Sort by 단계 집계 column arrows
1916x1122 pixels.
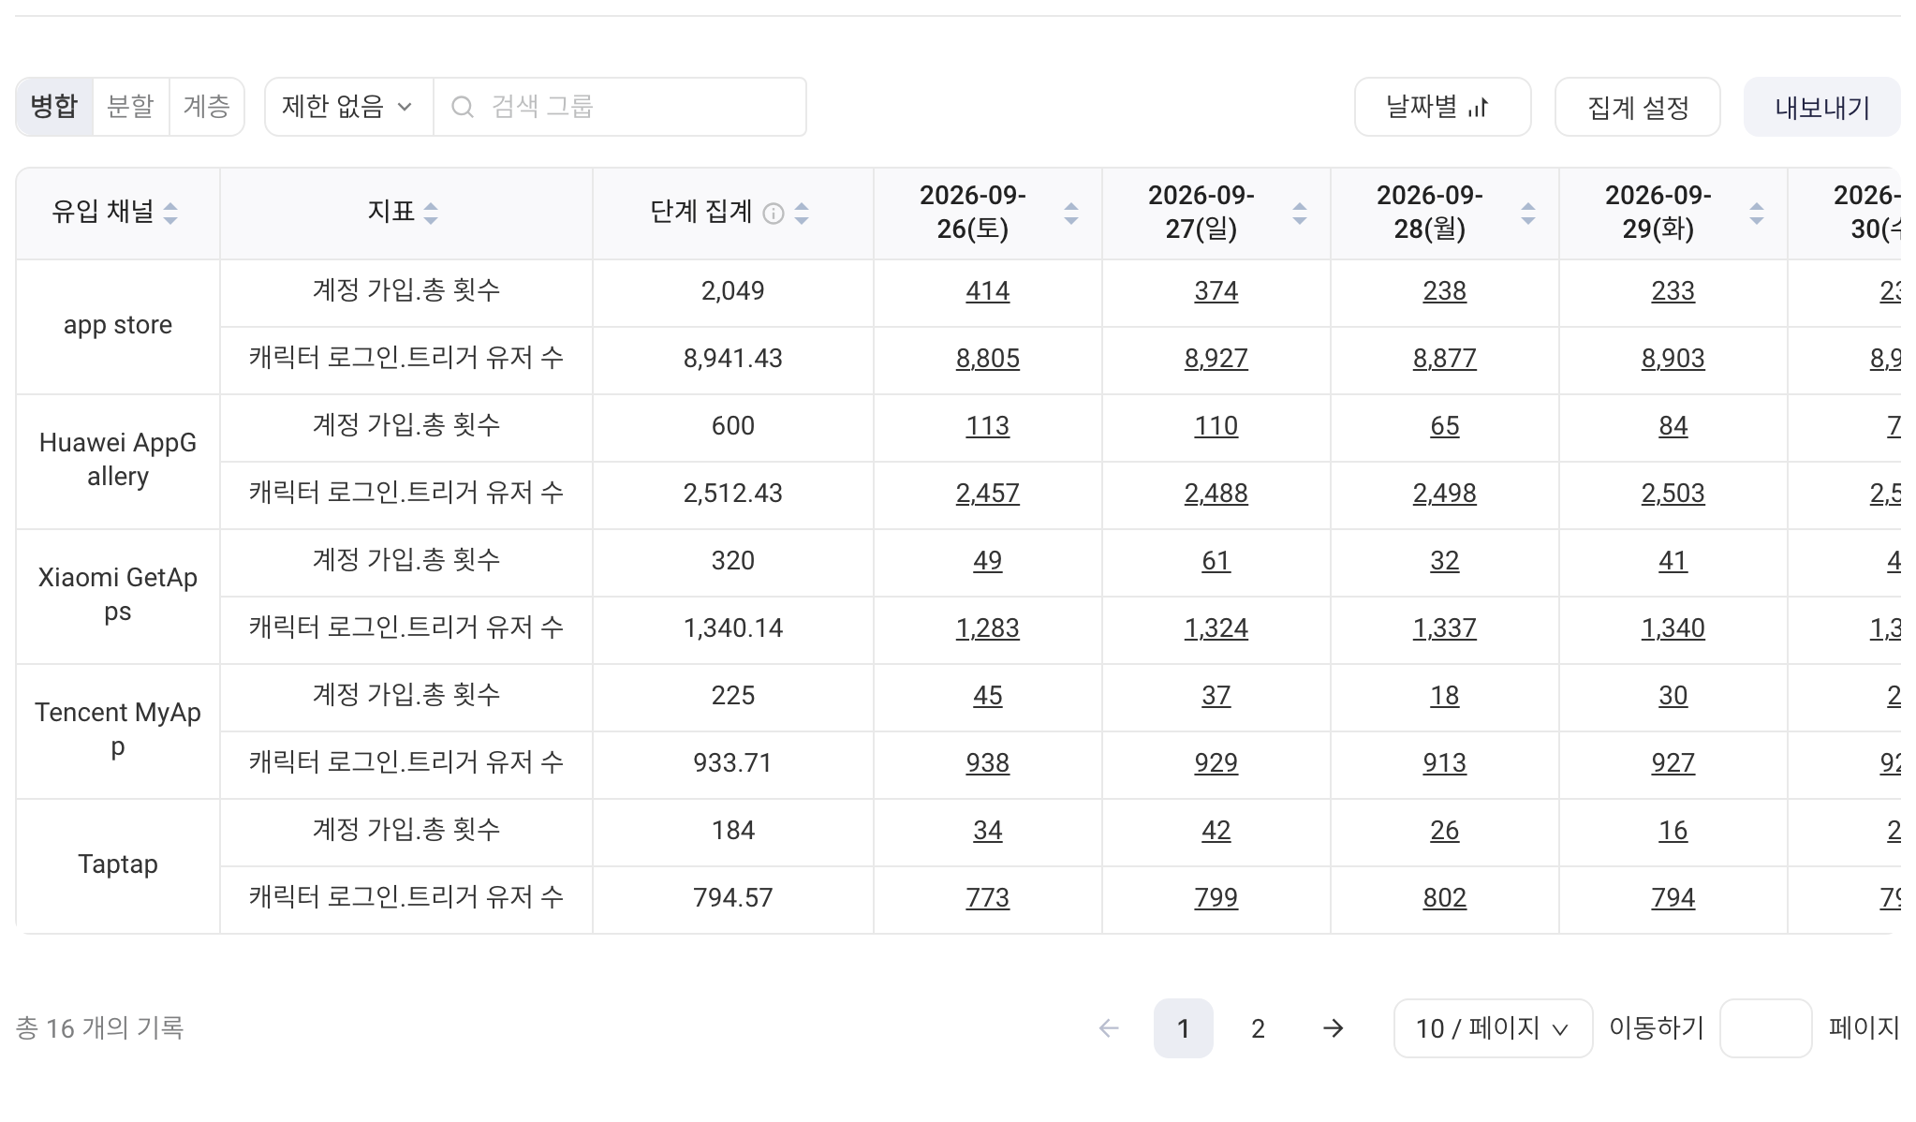click(x=802, y=214)
